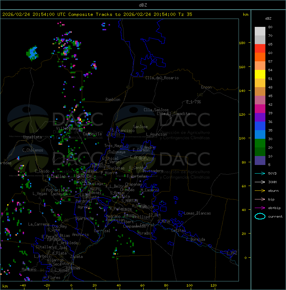
Task: Click the 45 dBZ pink-mauve swatch
Action: pos(260,100)
